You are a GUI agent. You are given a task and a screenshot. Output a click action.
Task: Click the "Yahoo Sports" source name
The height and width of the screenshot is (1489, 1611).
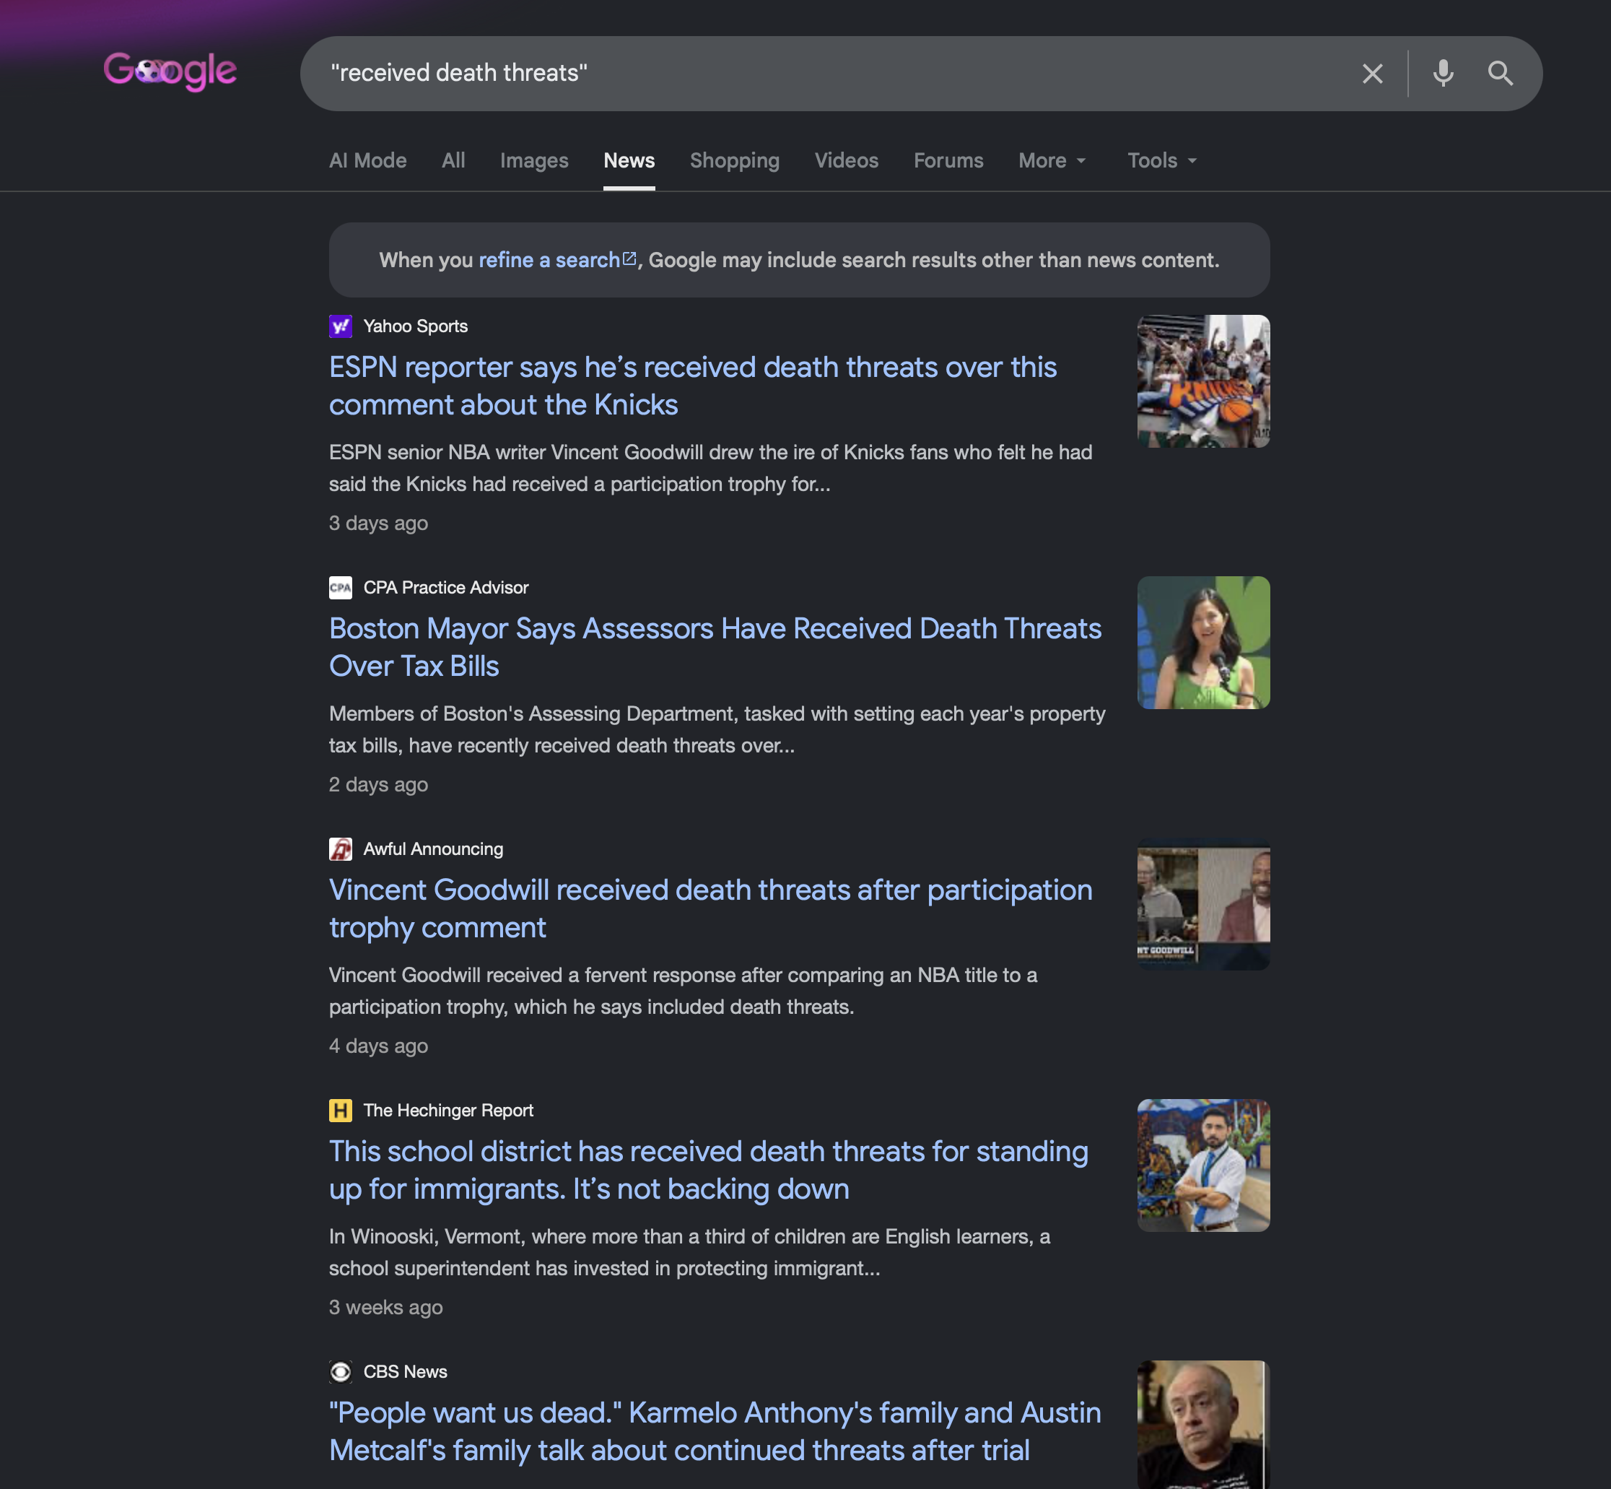416,326
